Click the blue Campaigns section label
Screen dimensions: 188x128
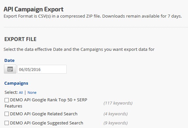click(x=16, y=83)
